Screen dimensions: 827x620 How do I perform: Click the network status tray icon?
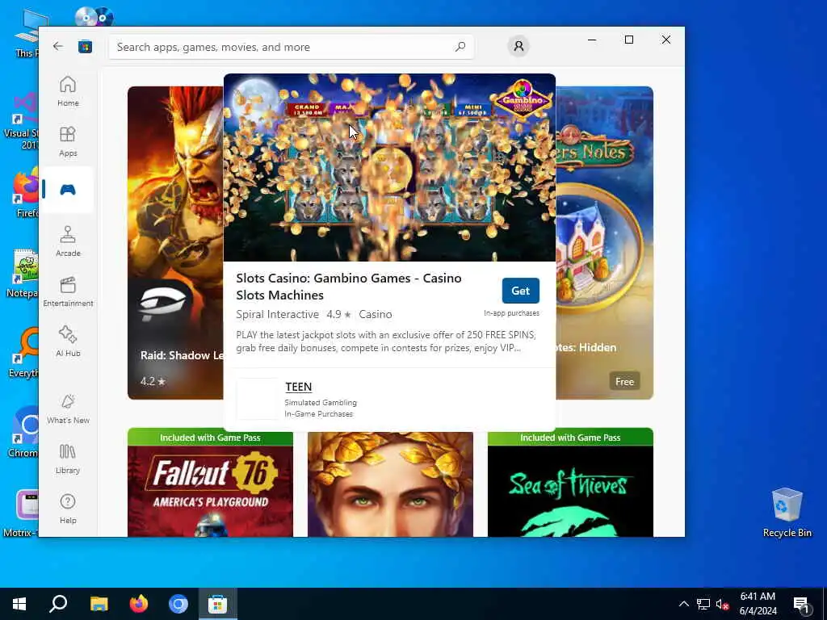pos(703,604)
